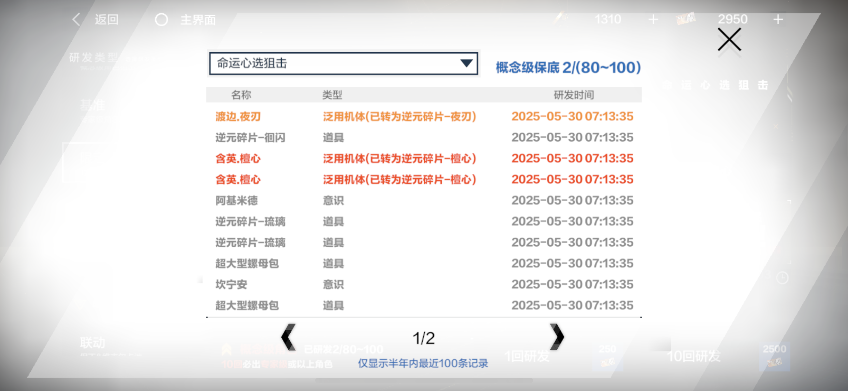
Task: Click the 概念级保底 2/(80~100) counter
Action: point(568,68)
